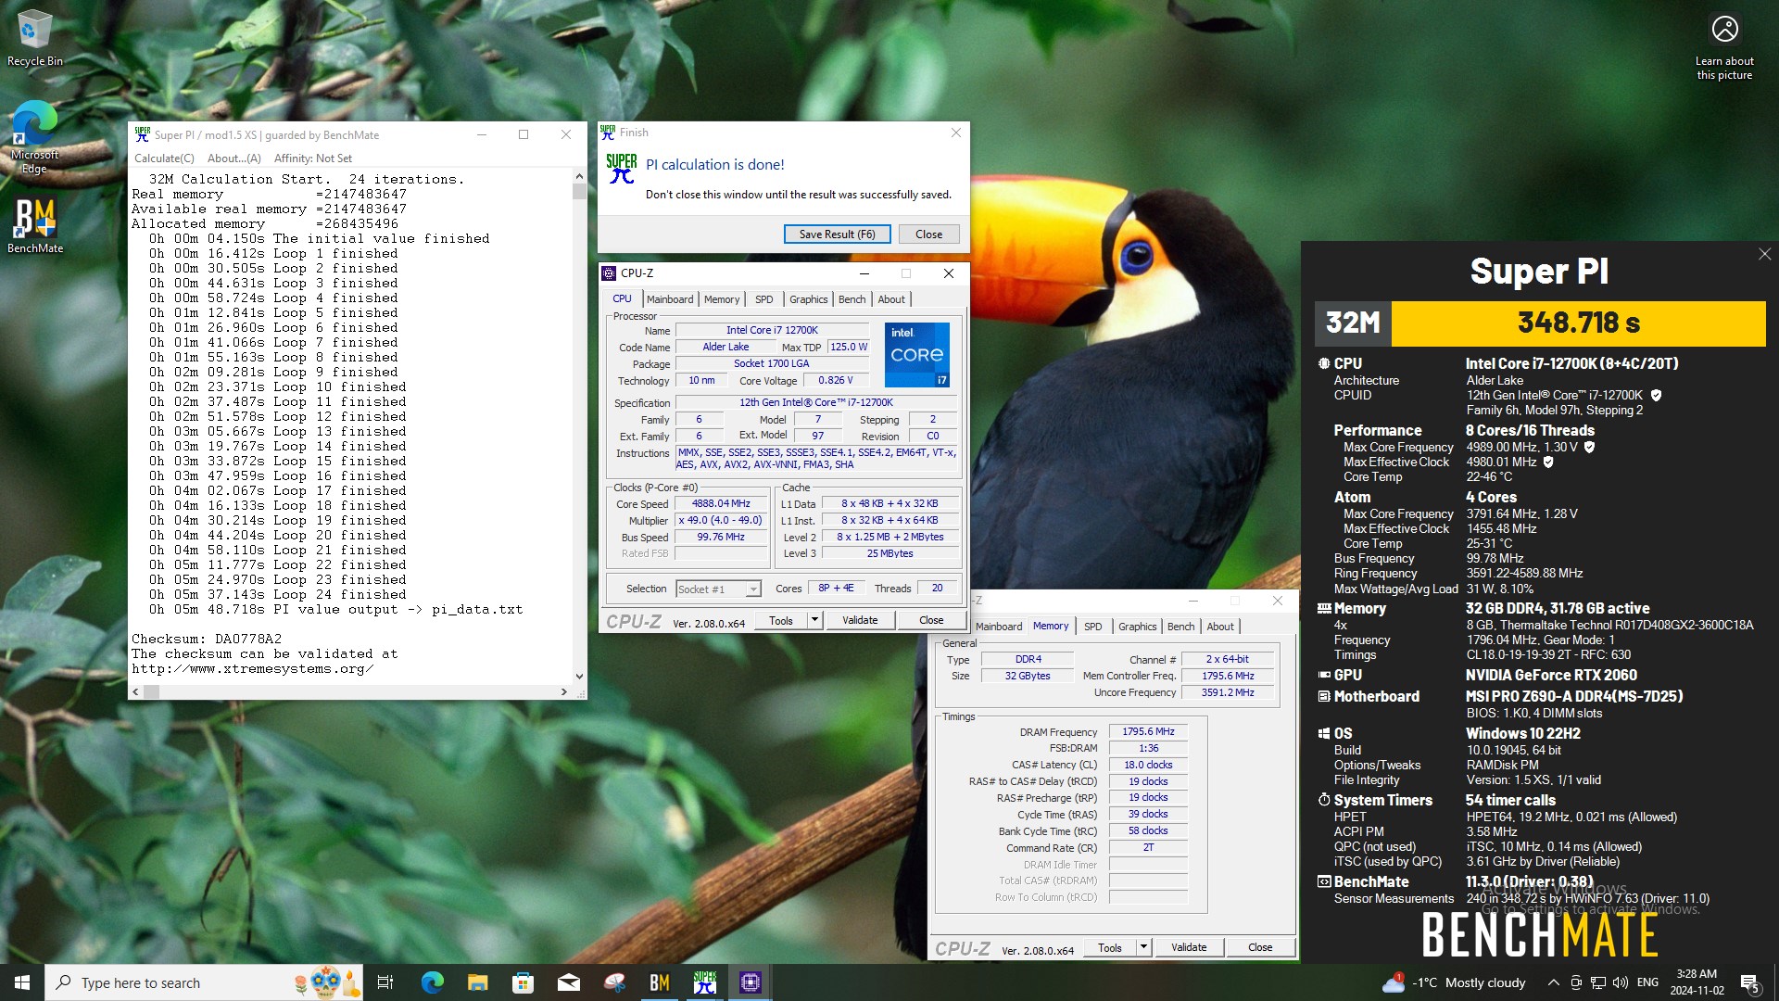
Task: Open the Recycle Bin desktop icon
Action: (x=34, y=39)
